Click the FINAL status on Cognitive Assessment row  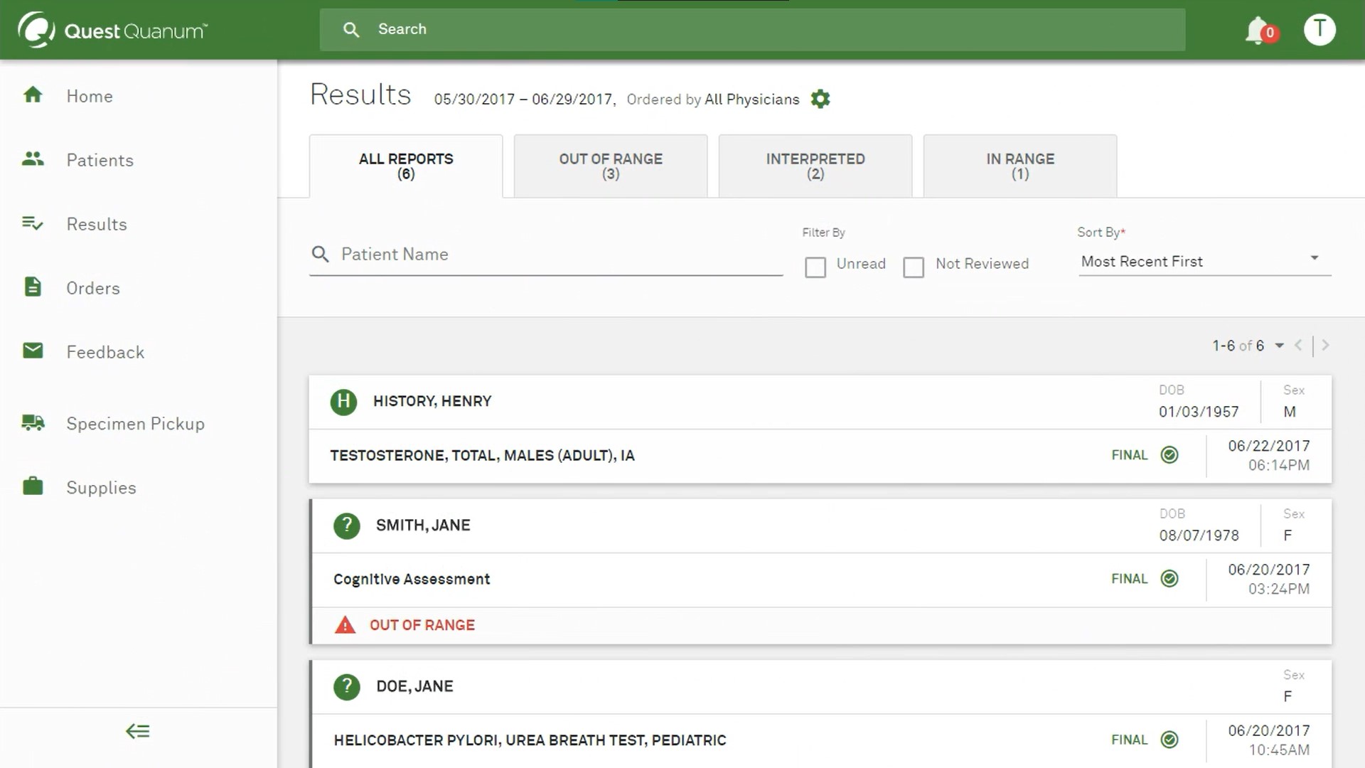[x=1130, y=579]
